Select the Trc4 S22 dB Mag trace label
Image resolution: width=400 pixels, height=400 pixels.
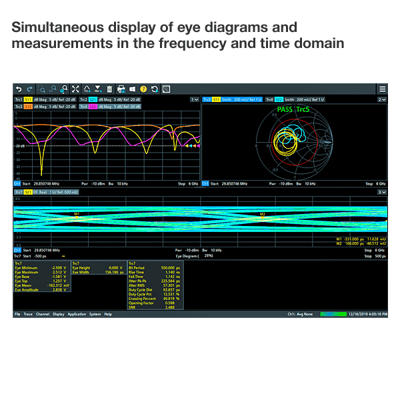click(x=110, y=107)
